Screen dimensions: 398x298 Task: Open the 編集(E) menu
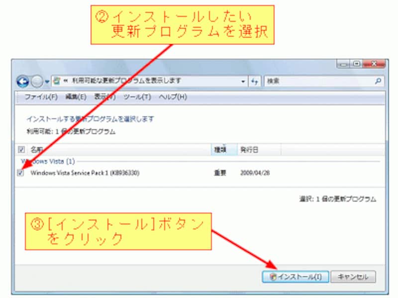76,97
